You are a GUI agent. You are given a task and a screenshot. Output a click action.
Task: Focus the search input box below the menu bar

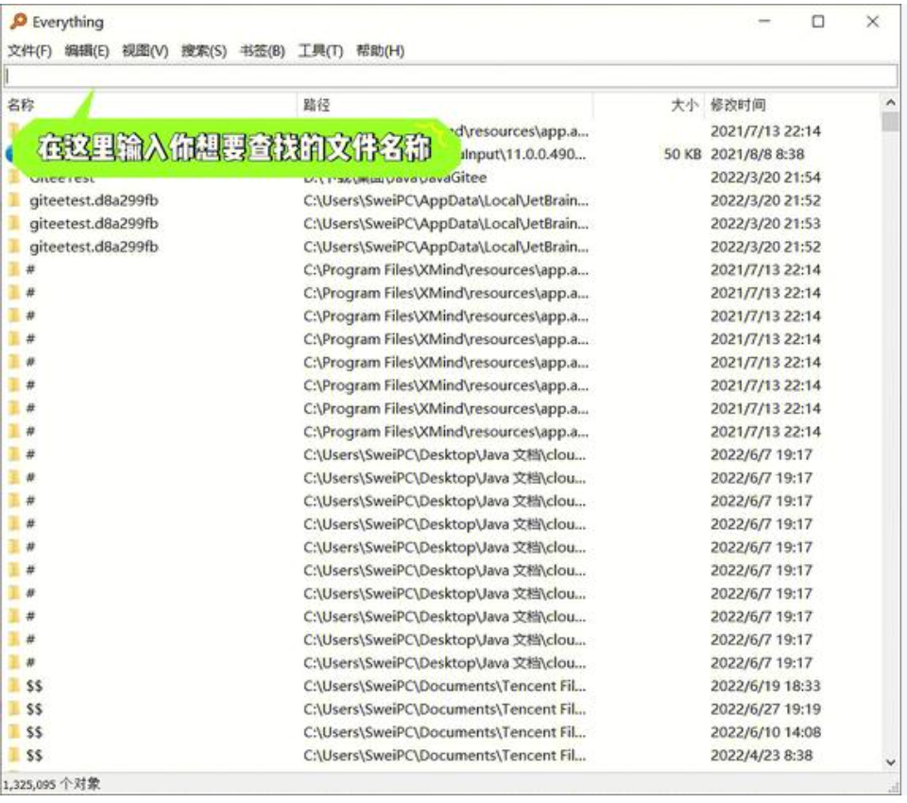point(450,76)
